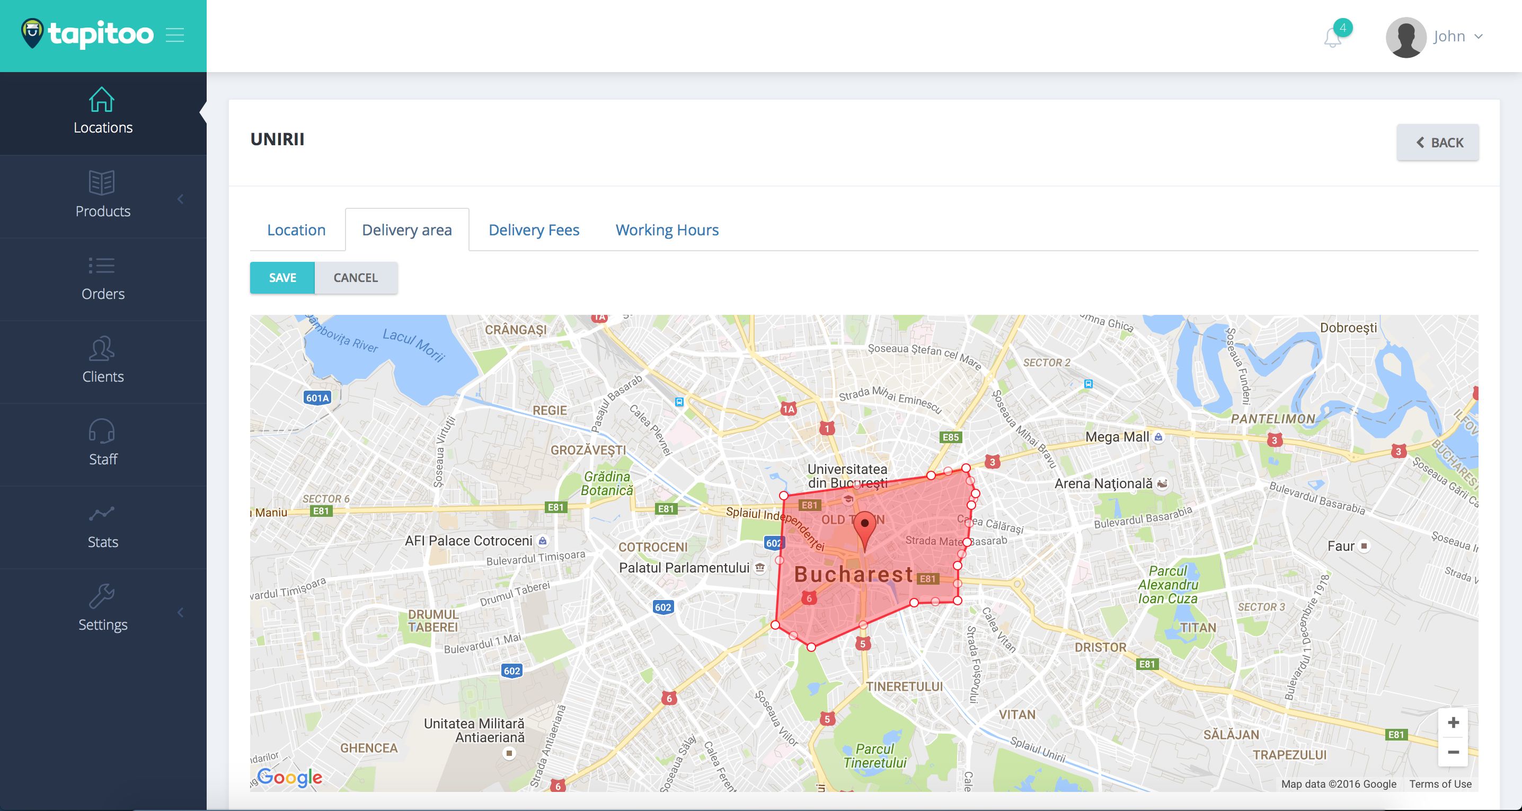
Task: Open the Location tab
Action: (x=296, y=230)
